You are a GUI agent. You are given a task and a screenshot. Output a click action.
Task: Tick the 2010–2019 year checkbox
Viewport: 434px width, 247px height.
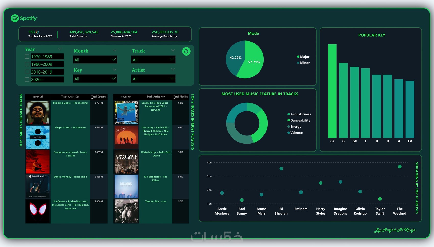point(27,72)
